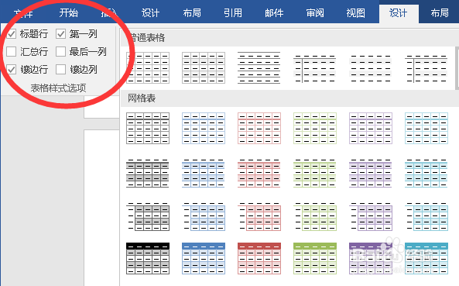The height and width of the screenshot is (286, 459).
Task: Open the table-tools 布局 tab at far right
Action: 440,13
